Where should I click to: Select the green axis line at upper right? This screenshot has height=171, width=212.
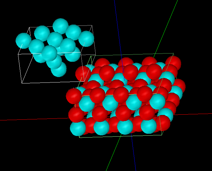166,28
